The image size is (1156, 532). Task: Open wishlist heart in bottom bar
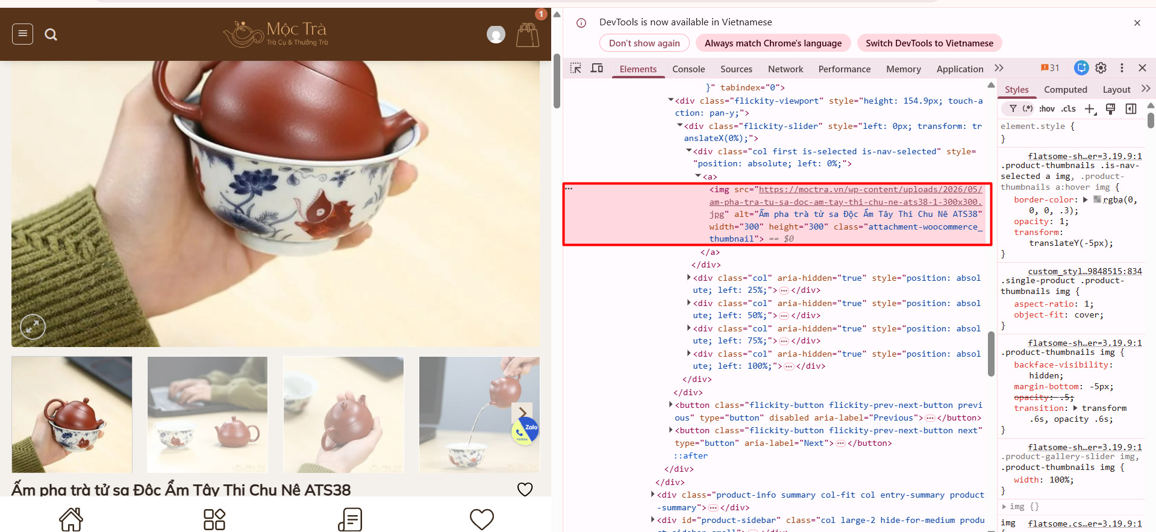[x=482, y=519]
